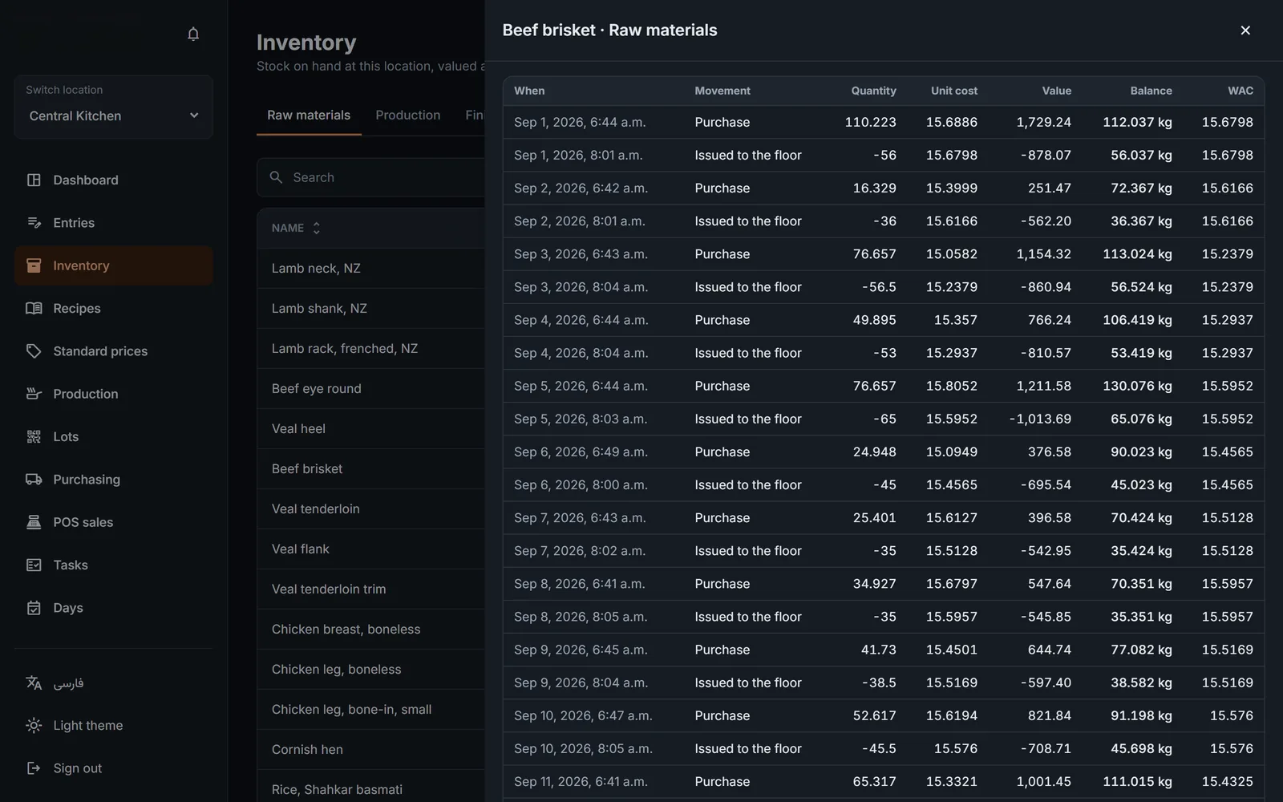Click the Standard prices tag icon

click(x=34, y=351)
